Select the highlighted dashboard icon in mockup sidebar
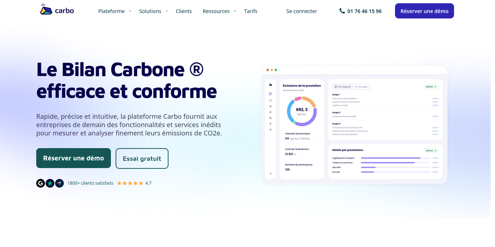This screenshot has width=495, height=247. [270, 94]
